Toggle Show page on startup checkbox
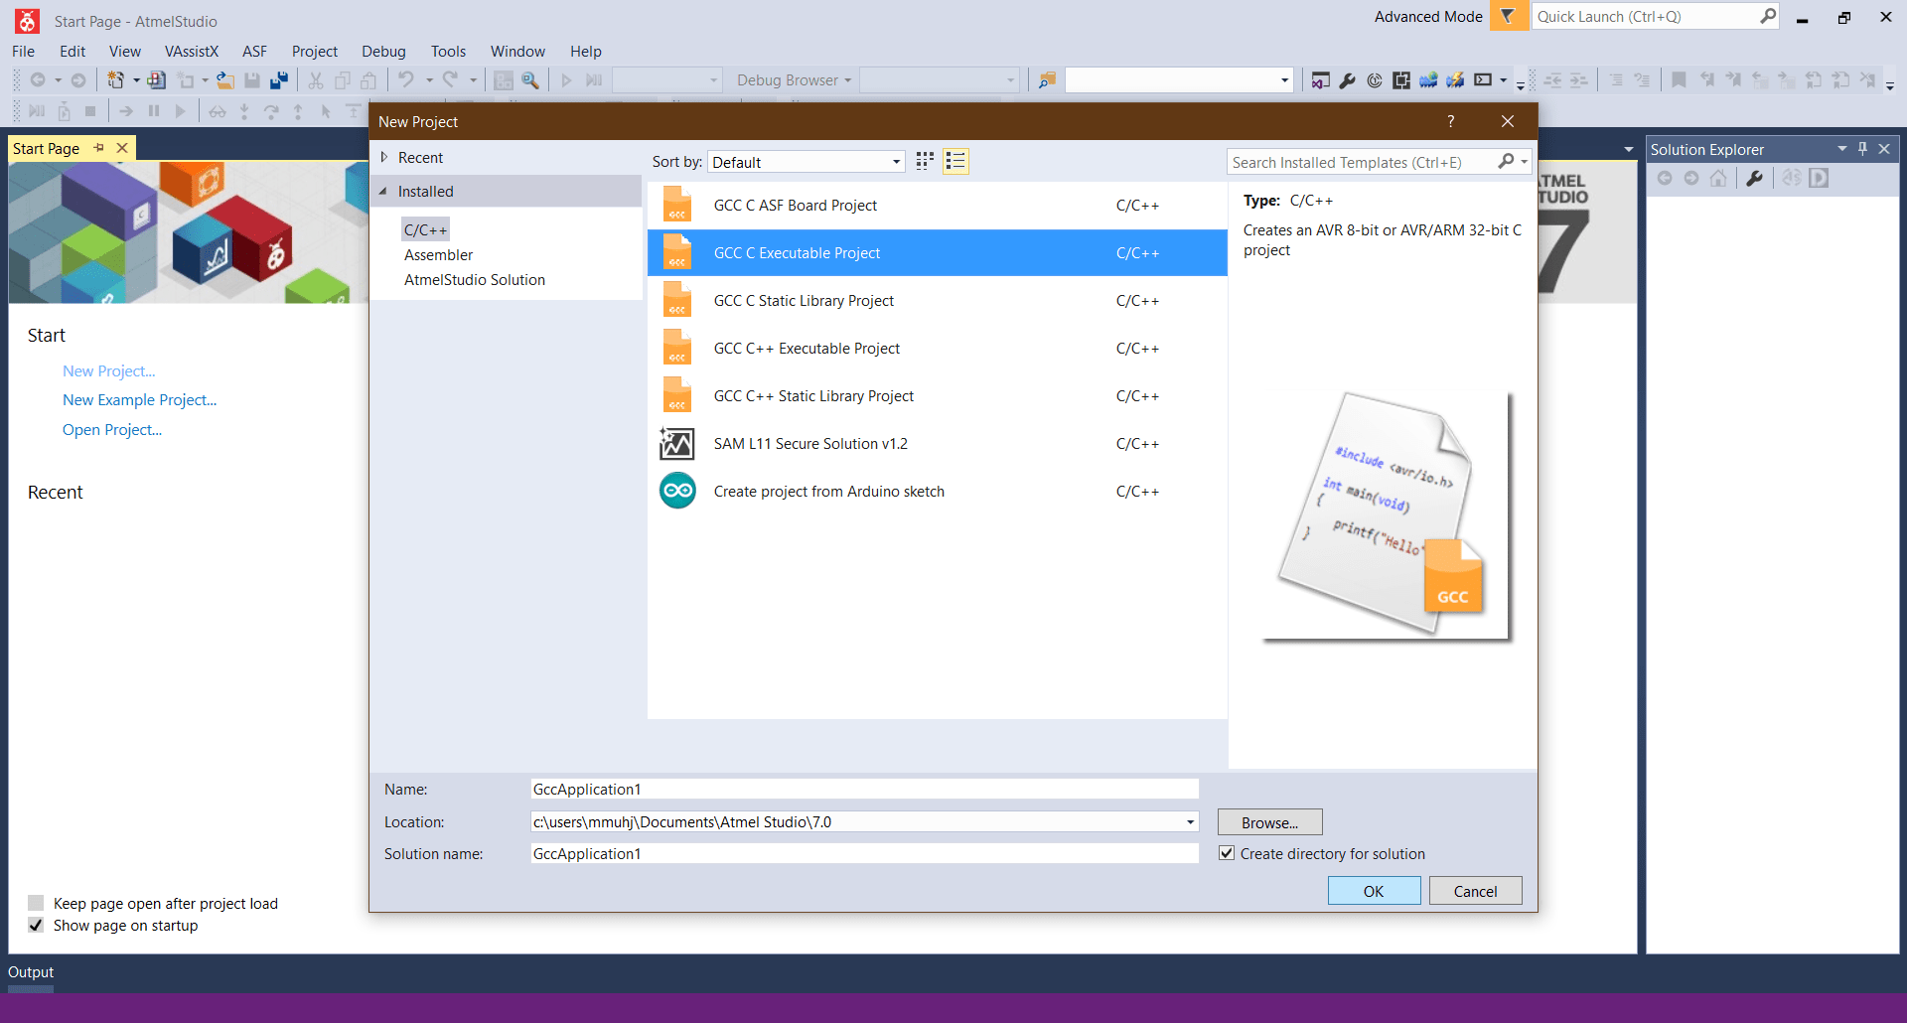The width and height of the screenshot is (1907, 1023). coord(36,925)
